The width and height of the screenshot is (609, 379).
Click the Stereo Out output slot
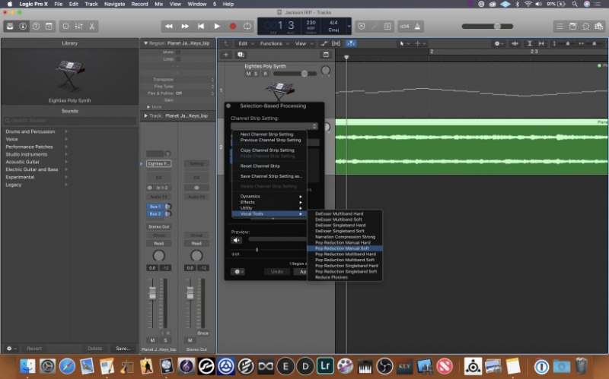tap(159, 226)
